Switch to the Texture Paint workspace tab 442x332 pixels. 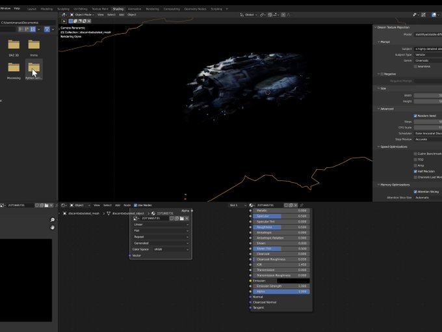click(100, 9)
